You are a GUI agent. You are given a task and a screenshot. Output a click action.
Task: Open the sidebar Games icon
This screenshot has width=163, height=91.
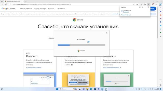(x=161, y=18)
